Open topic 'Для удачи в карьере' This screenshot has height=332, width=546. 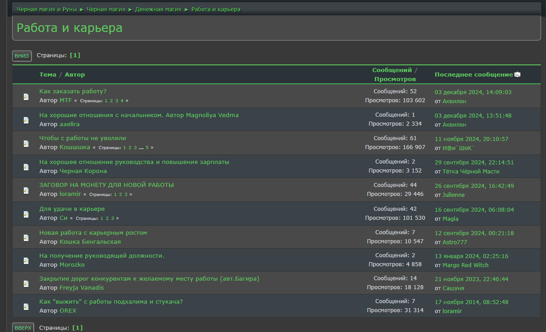coord(72,209)
